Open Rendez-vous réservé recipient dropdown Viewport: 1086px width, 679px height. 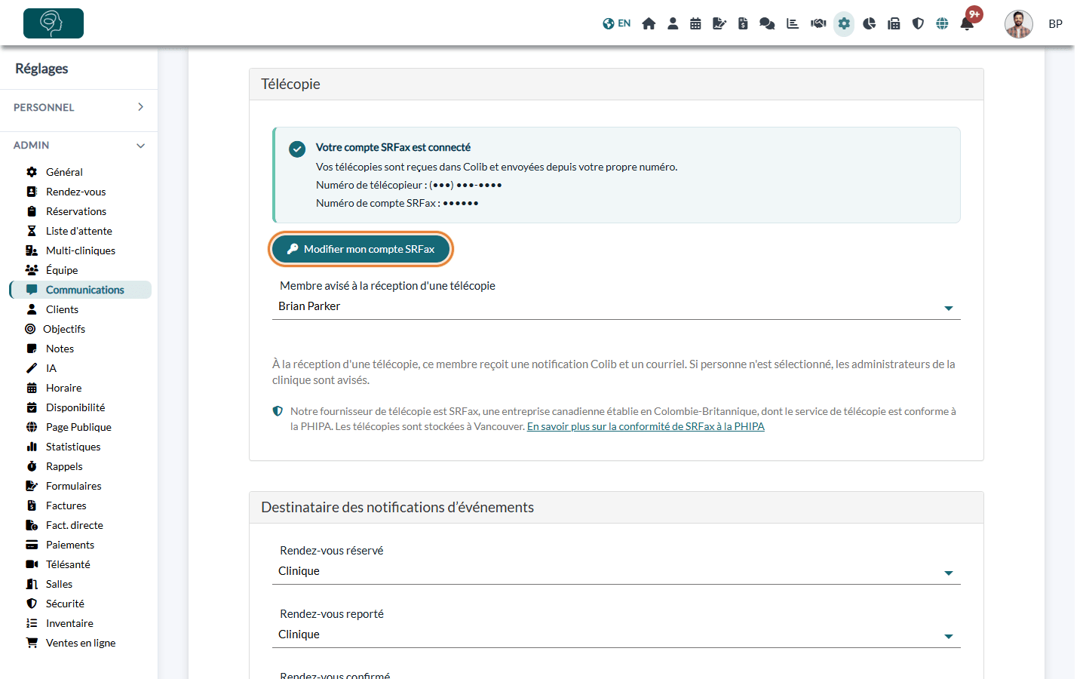tap(616, 571)
